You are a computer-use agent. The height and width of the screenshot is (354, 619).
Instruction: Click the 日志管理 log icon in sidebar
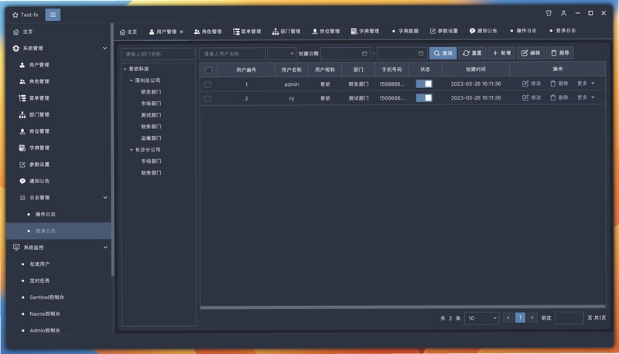coord(22,198)
